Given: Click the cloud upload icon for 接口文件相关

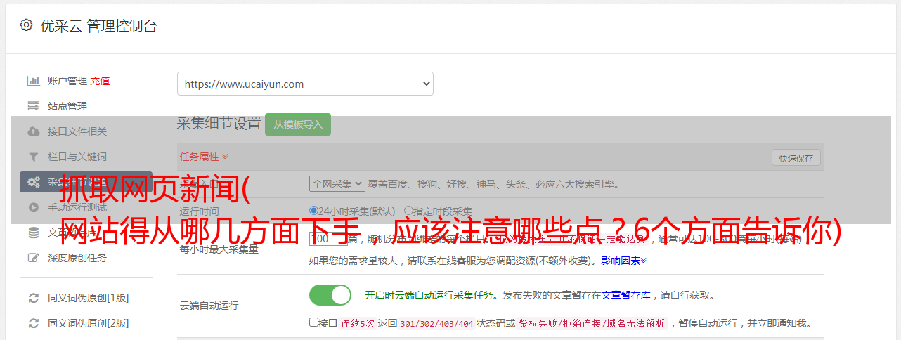Looking at the screenshot, I should [x=33, y=131].
